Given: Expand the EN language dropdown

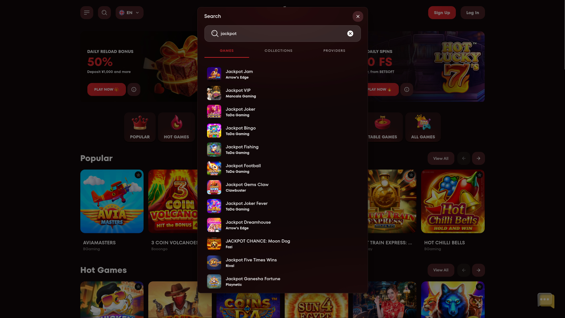Looking at the screenshot, I should click(129, 13).
